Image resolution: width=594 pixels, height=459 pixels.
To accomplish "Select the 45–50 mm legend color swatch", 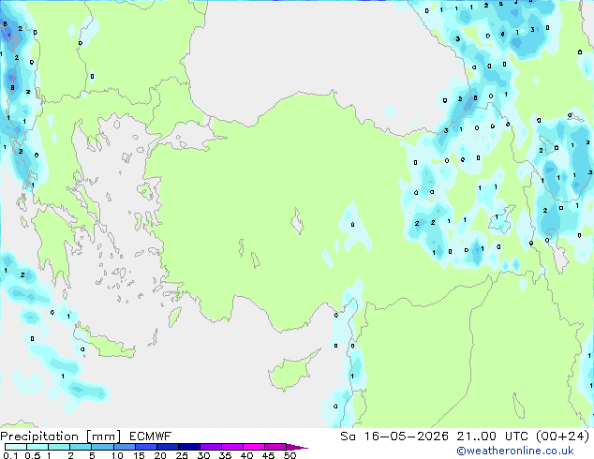I will coord(275,447).
